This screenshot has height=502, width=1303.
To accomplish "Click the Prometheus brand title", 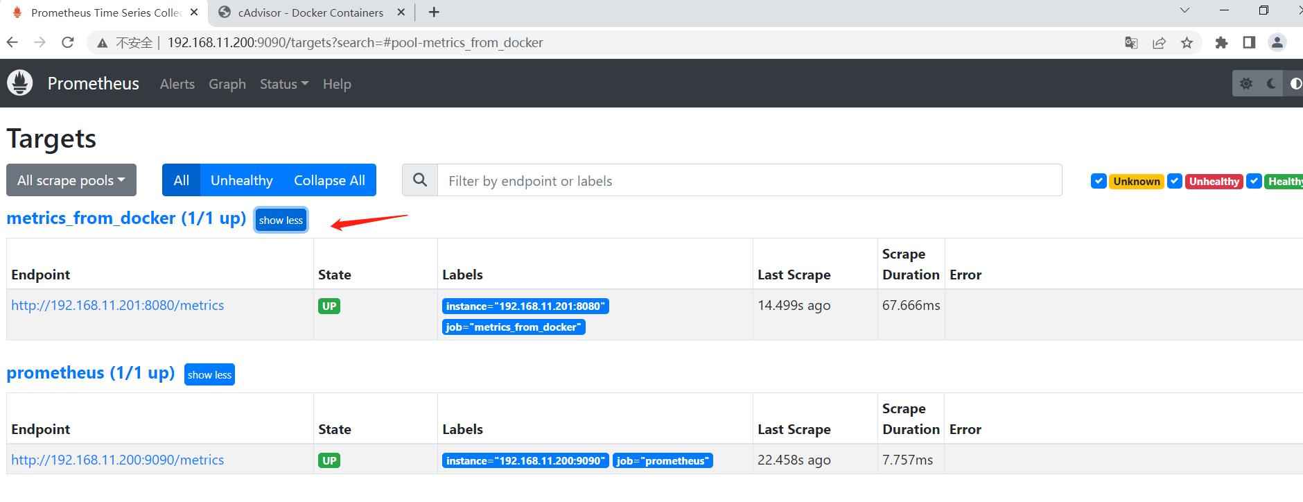I will (94, 83).
